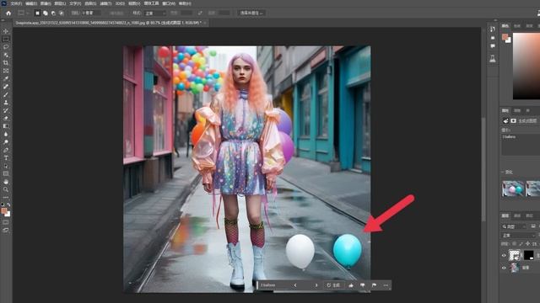Select the Brush tool
The image size is (540, 303).
6,94
